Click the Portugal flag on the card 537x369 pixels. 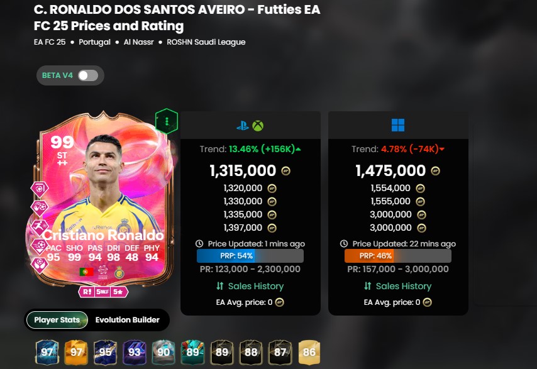(86, 272)
